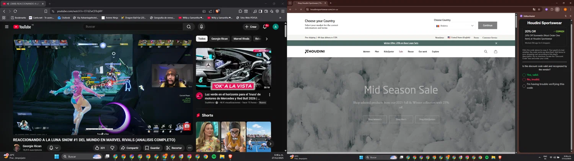Open File Explorer from the left taskbar
Image resolution: width=574 pixels, height=161 pixels.
(x=222, y=157)
